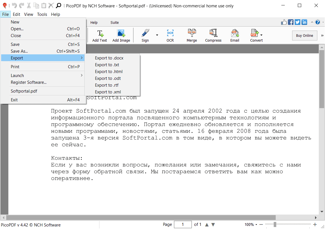The height and width of the screenshot is (229, 325).
Task: Go to next page using down triangle
Action: coord(213,225)
